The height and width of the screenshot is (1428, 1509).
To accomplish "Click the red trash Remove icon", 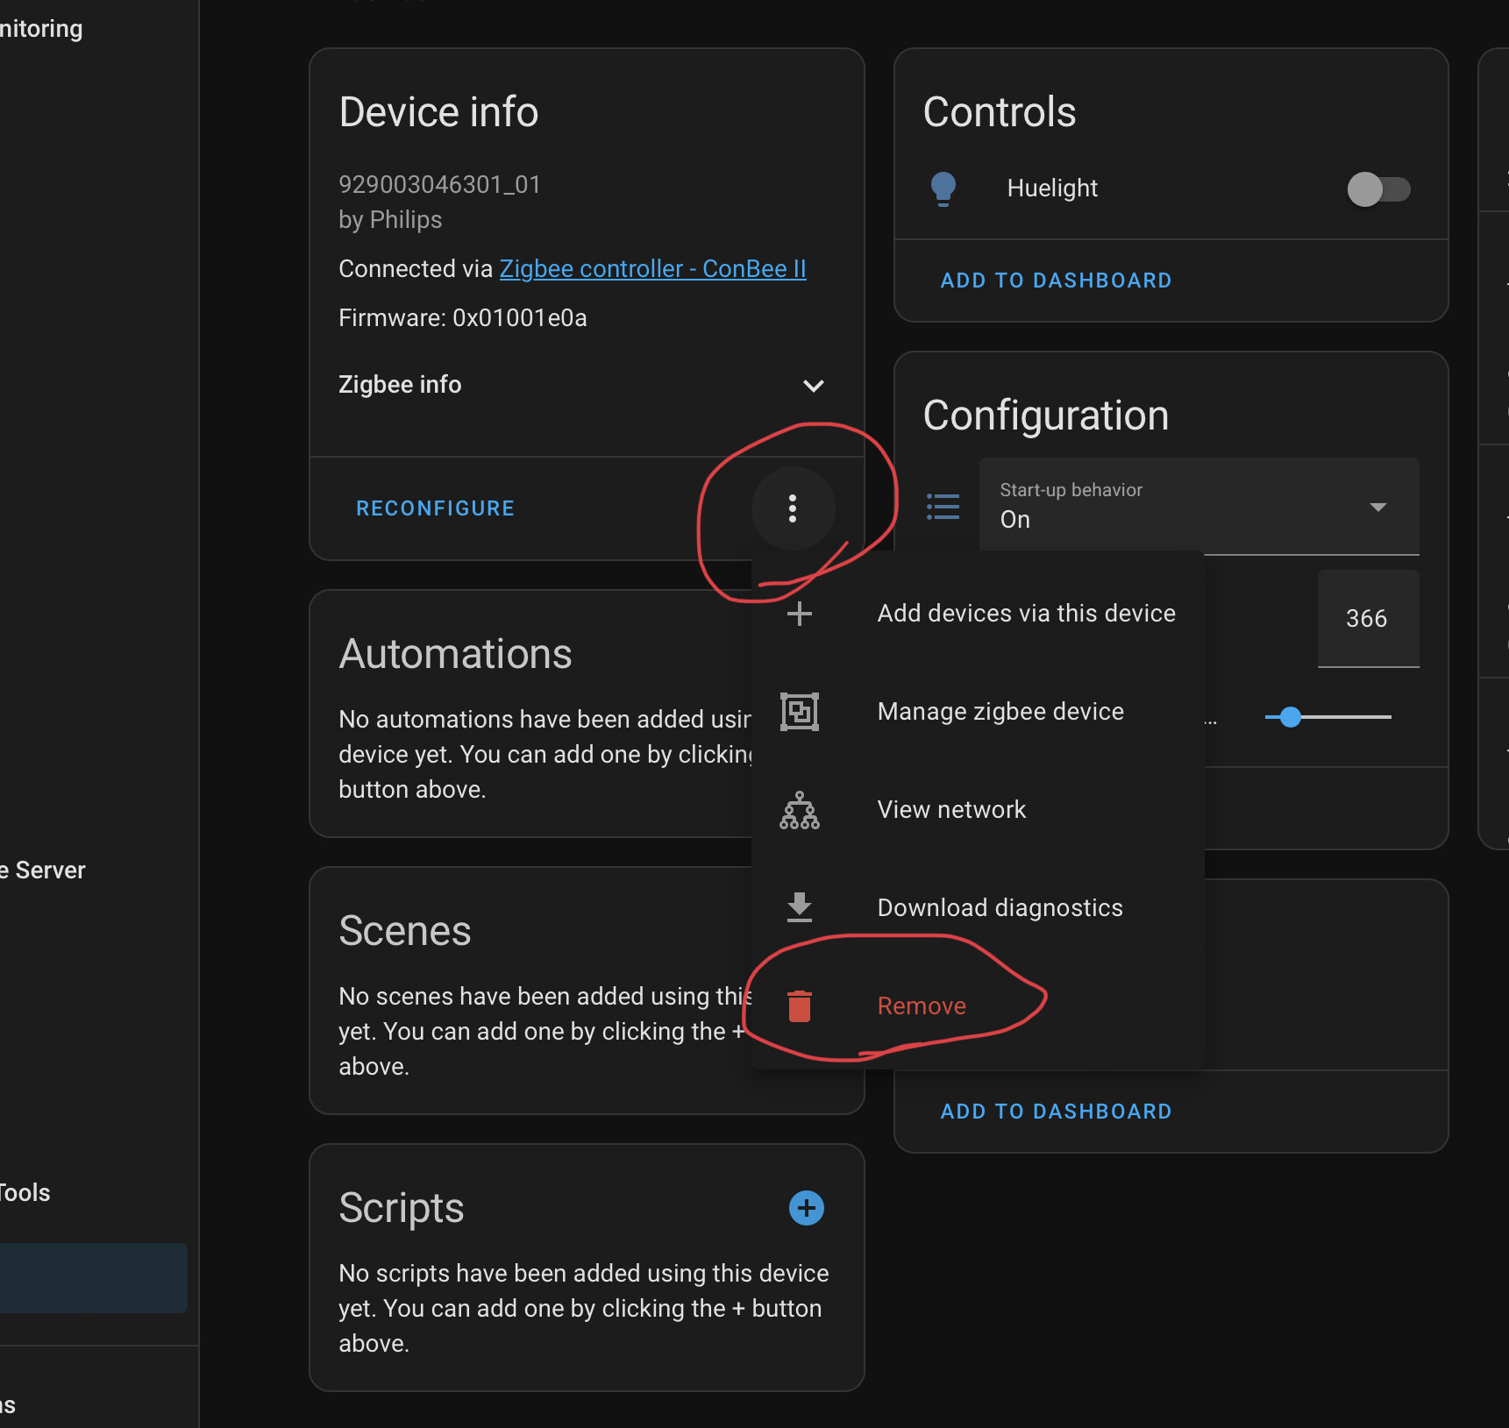I will pyautogui.click(x=799, y=1006).
